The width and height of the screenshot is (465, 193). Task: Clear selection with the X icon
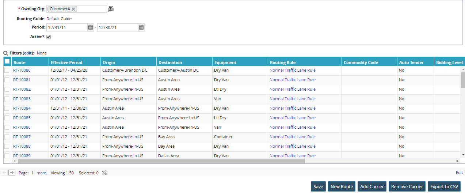coord(104,173)
